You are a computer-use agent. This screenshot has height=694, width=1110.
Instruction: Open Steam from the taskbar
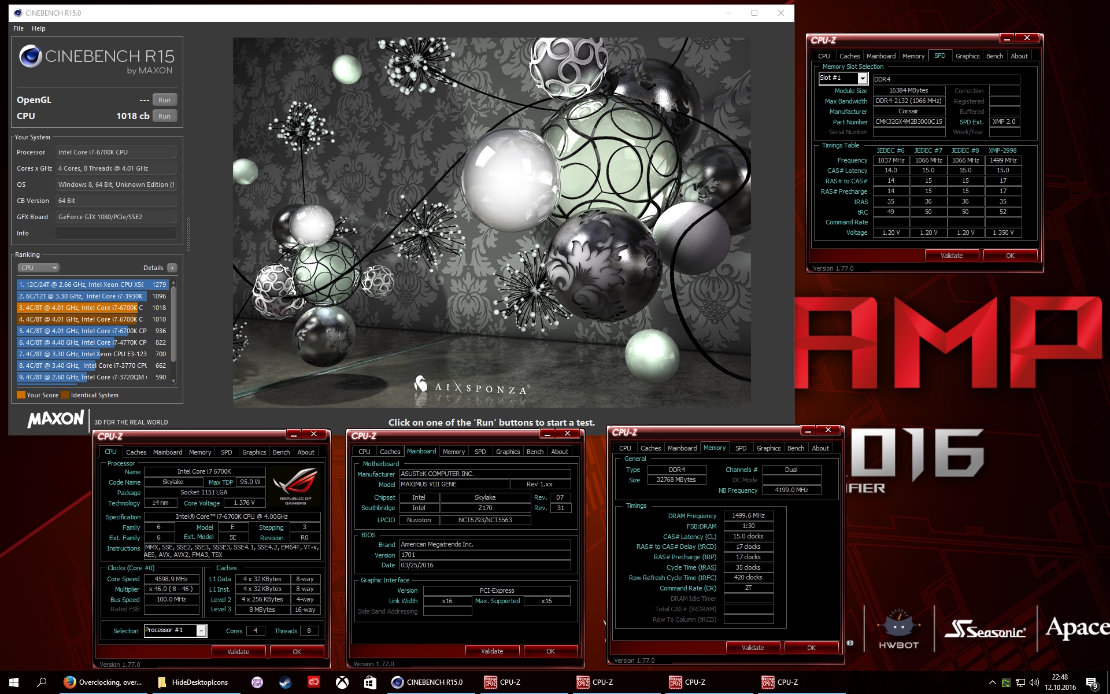[x=286, y=682]
